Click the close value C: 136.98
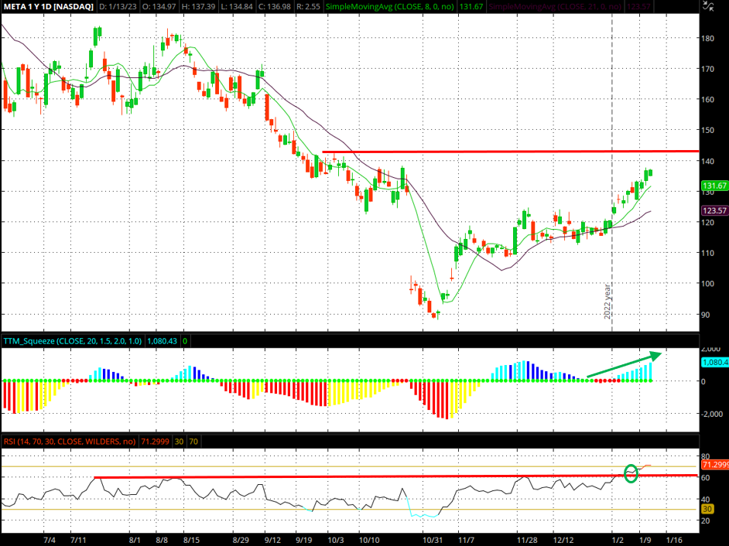The image size is (729, 546). point(276,7)
